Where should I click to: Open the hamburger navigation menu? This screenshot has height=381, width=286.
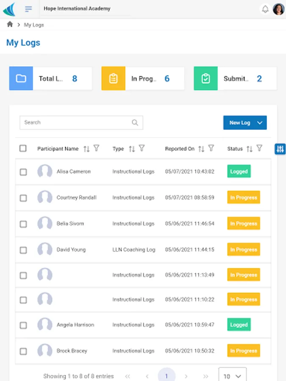[28, 9]
